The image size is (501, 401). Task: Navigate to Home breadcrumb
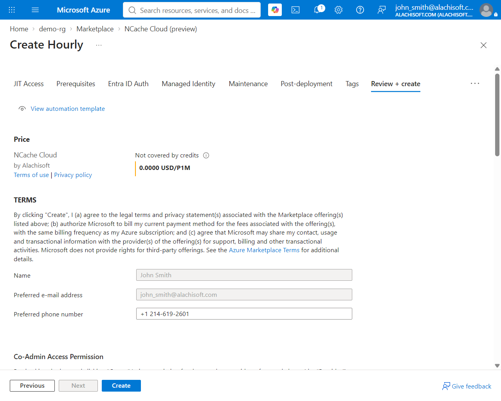click(19, 29)
